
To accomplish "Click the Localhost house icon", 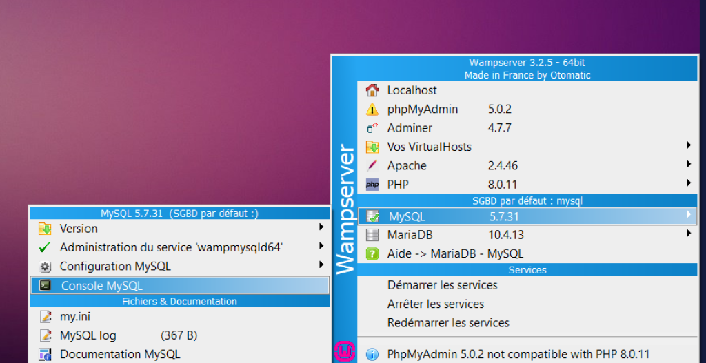I will [372, 90].
